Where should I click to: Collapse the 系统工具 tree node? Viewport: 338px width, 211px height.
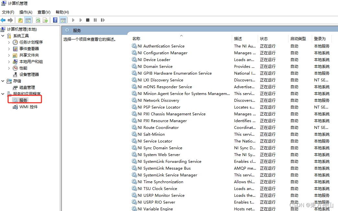click(3, 36)
